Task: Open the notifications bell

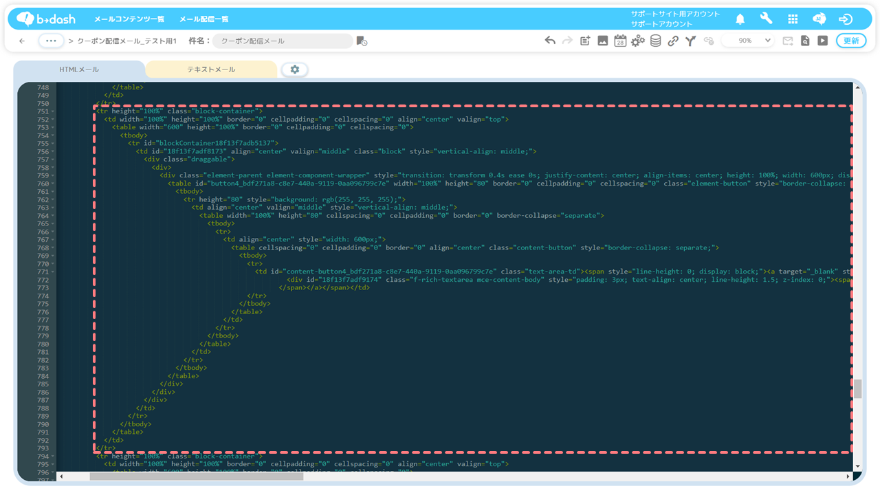Action: (x=740, y=19)
